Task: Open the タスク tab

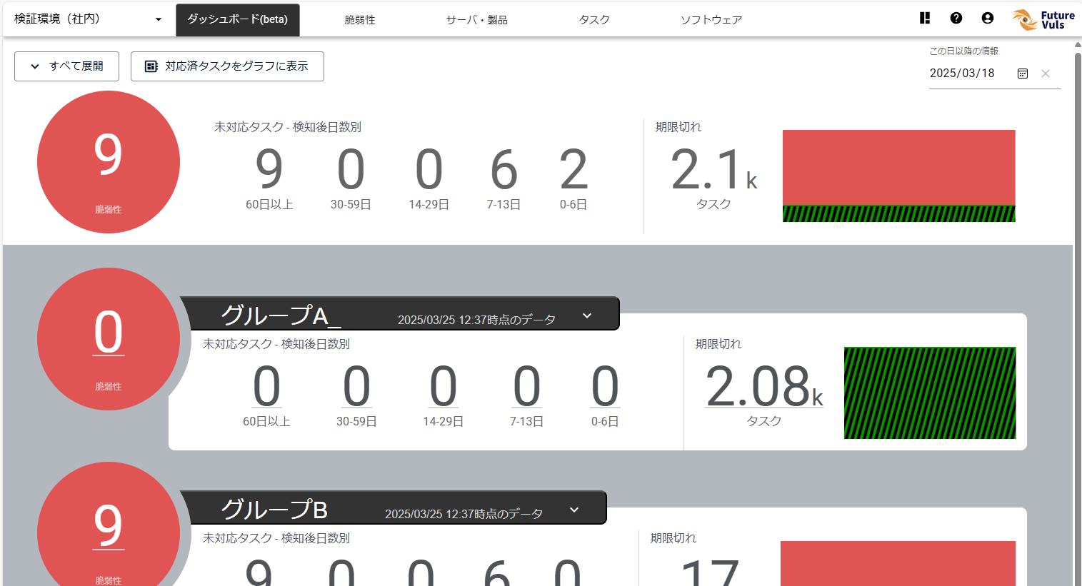Action: [x=594, y=20]
